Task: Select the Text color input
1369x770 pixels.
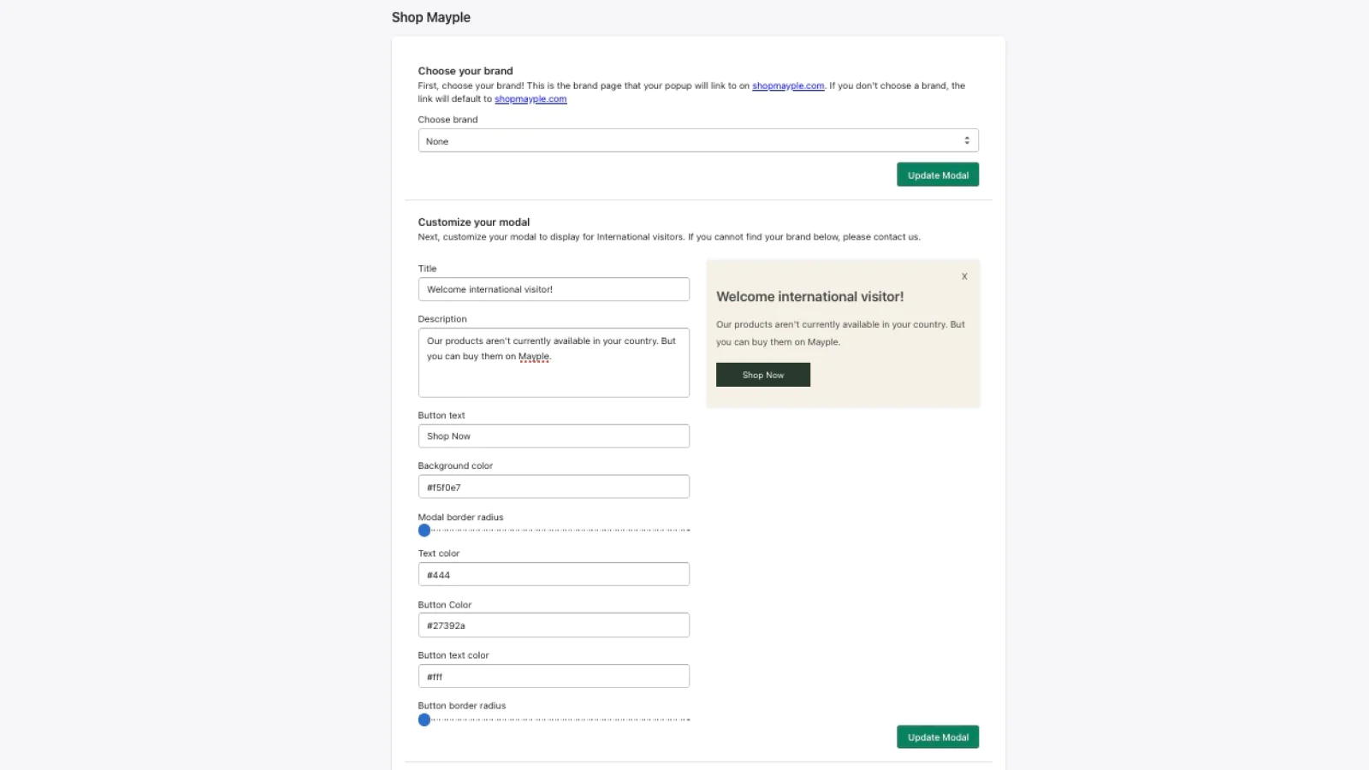Action: (x=554, y=575)
